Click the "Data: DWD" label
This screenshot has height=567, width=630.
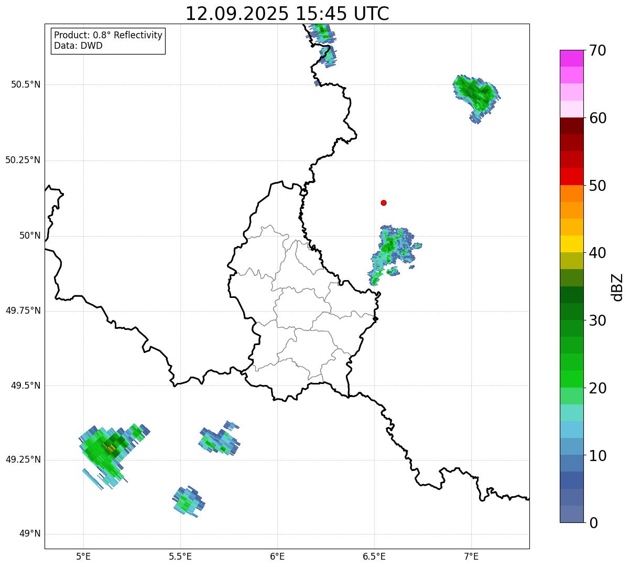78,46
